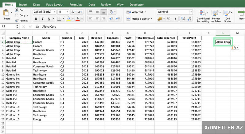Switch to the Data tab
245x134 pixels.
tap(91, 5)
